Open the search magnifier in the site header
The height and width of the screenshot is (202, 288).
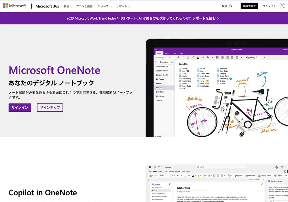tap(230, 6)
